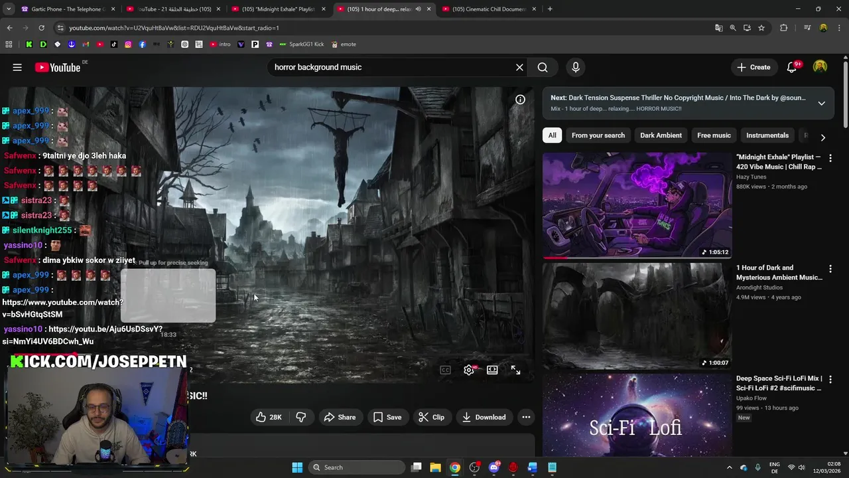Clear the search box with X

[519, 67]
